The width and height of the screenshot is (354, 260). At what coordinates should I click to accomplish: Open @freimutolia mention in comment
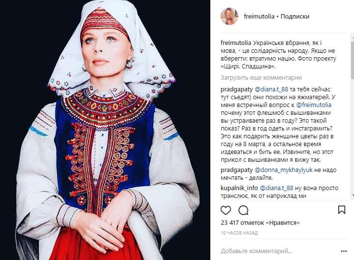pos(314,105)
